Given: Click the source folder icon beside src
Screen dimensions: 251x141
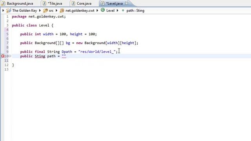Looking at the screenshot, I should click(x=45, y=11).
